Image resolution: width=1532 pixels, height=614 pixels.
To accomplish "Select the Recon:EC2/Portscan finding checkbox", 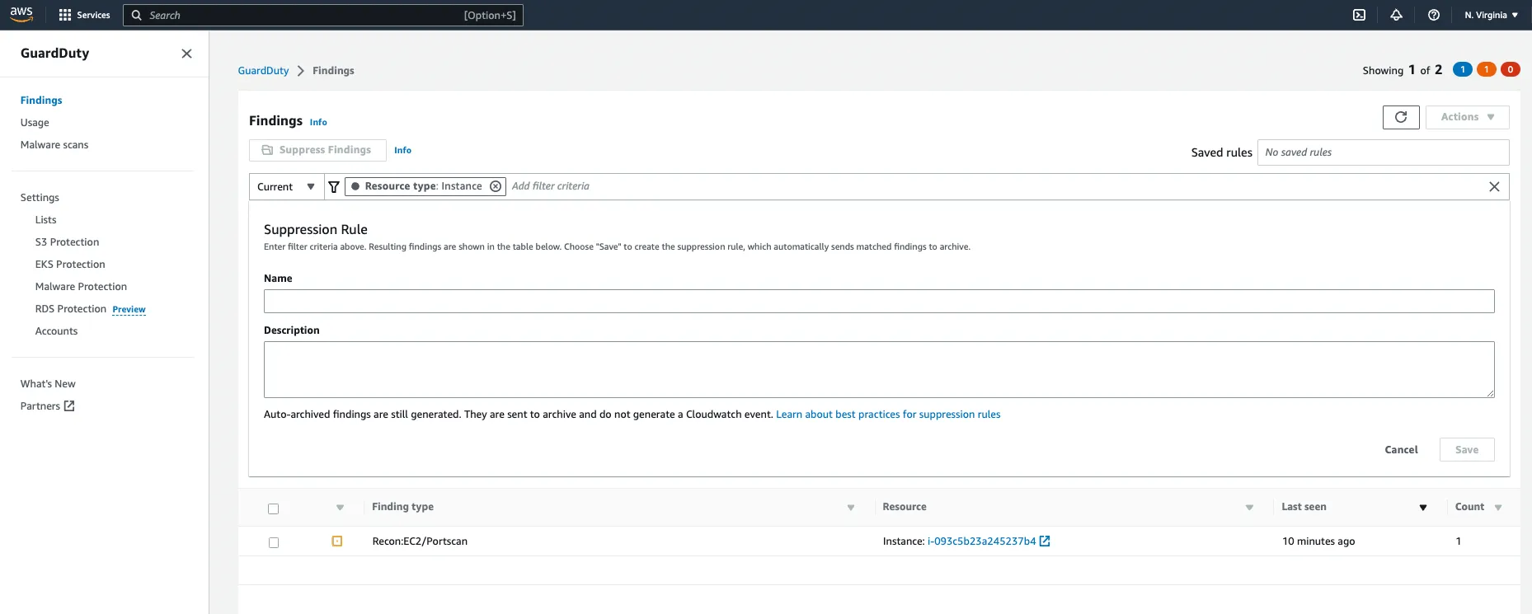I will tap(274, 543).
